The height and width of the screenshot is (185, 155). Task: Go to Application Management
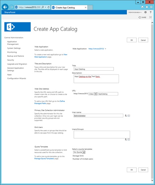pos(13,43)
